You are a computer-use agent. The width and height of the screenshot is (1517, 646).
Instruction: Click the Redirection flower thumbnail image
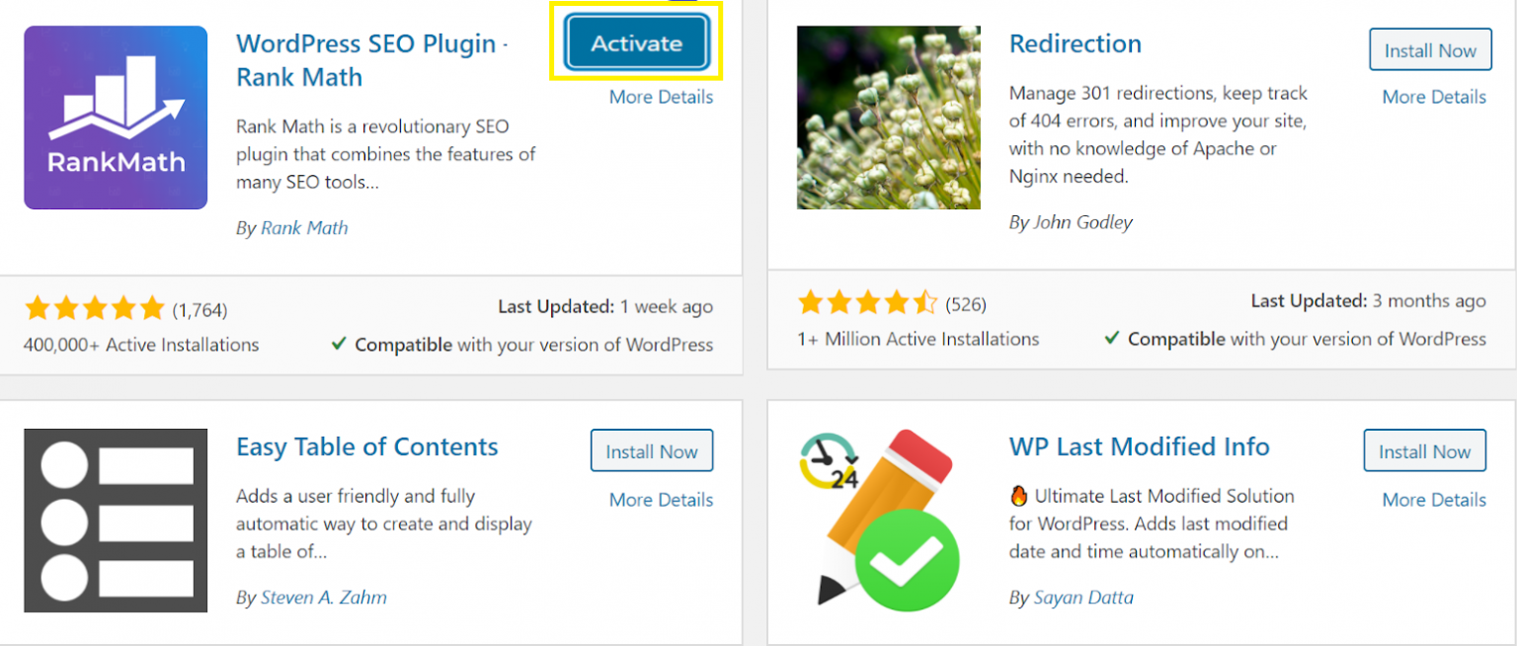tap(889, 118)
